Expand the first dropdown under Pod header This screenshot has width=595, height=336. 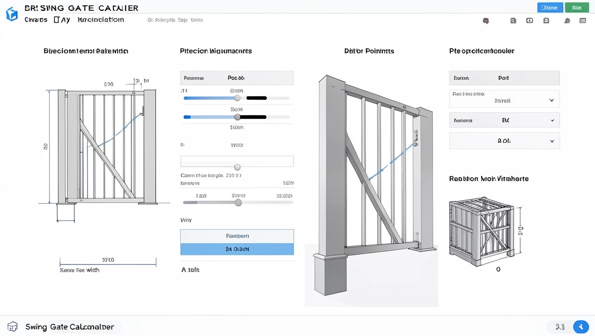coord(504,99)
